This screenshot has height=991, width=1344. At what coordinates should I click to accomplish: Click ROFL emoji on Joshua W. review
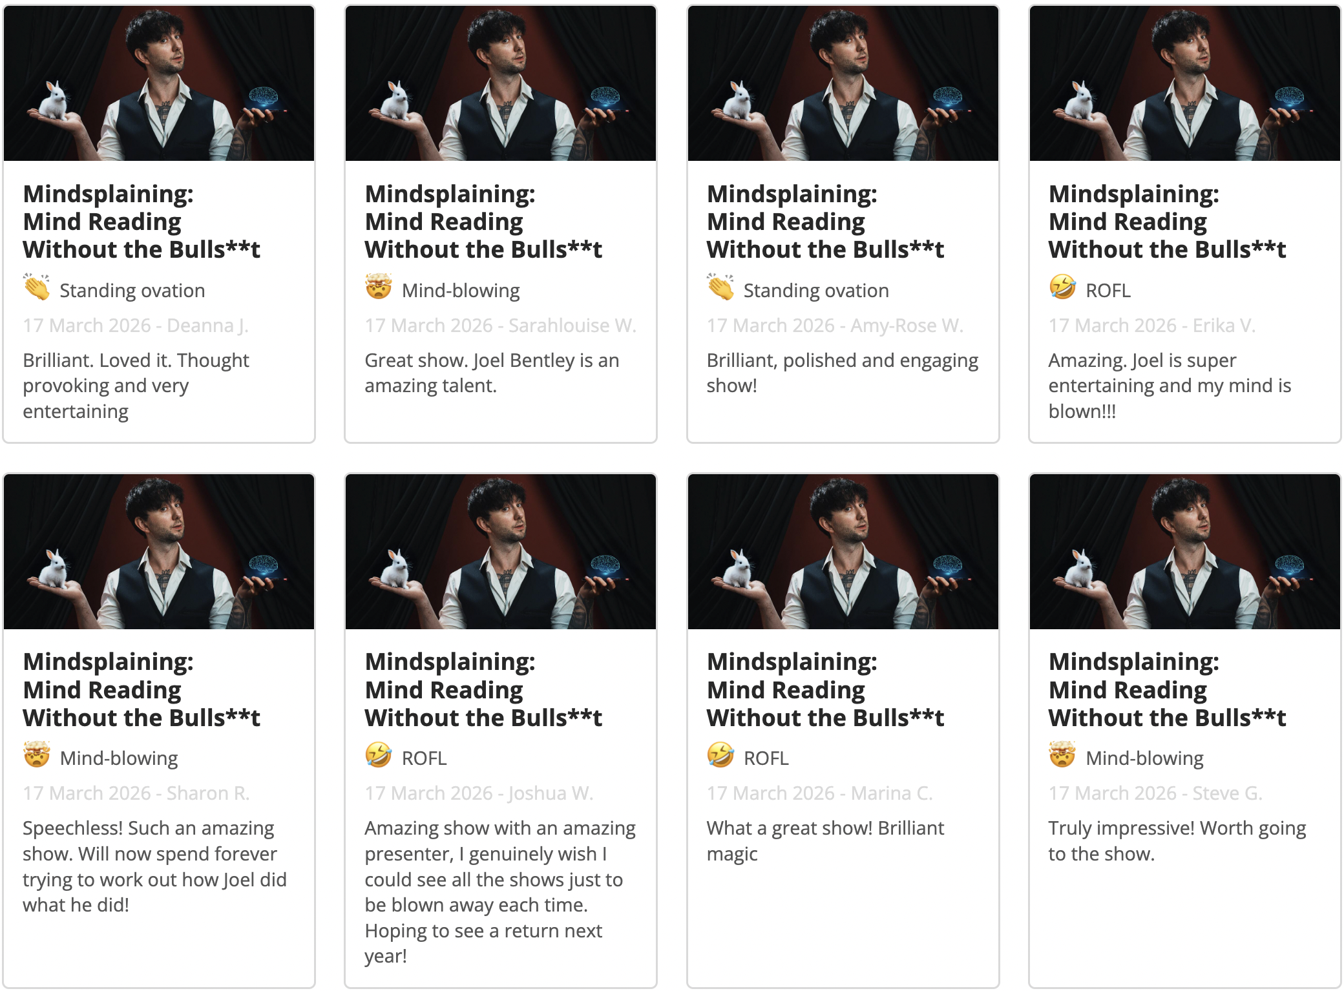(x=379, y=755)
